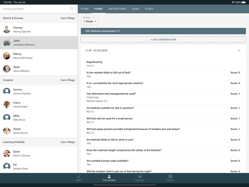Viewport: 249px width, 187px height.
Task: Tap Sarah Brown's avatar photo
Action: pos(7,131)
